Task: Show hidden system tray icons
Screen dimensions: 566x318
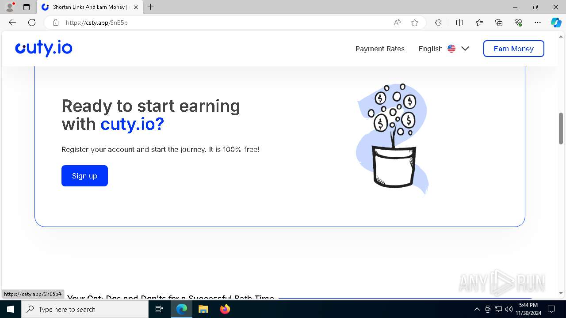Action: 477,309
